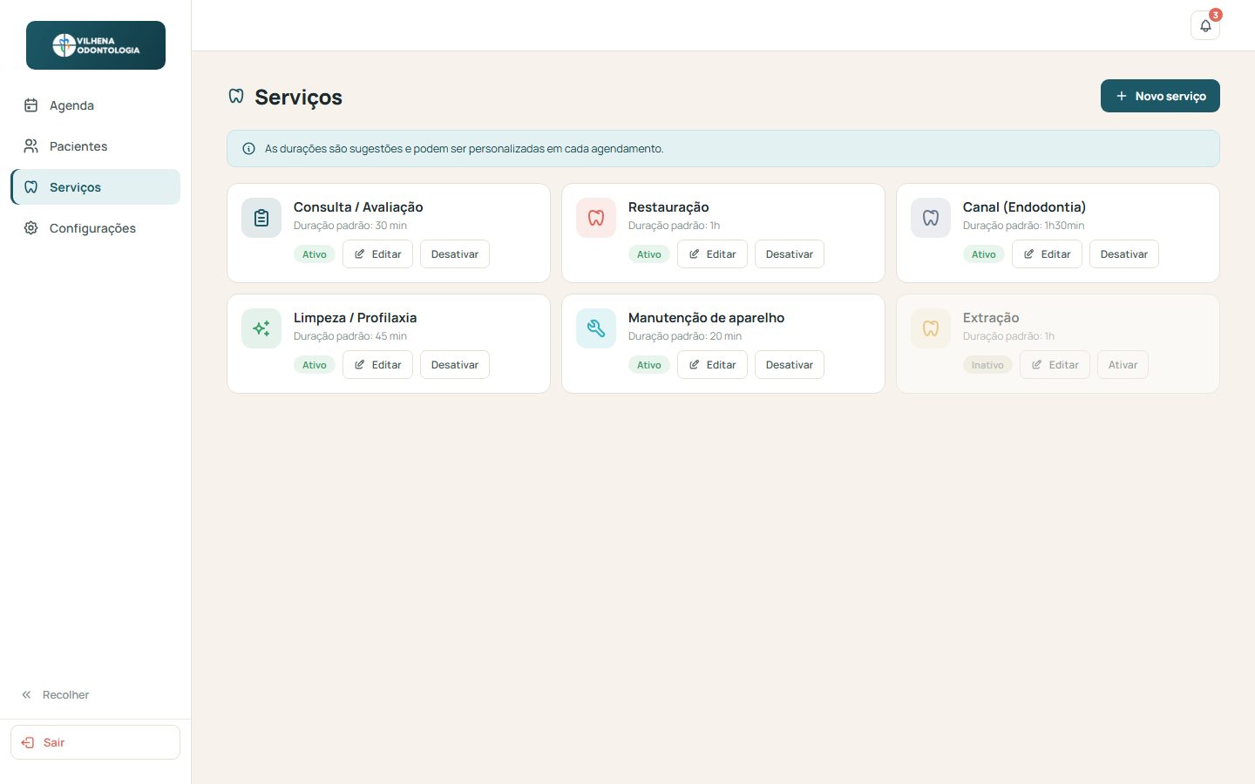Activate the Extração service
1255x784 pixels.
coord(1123,365)
